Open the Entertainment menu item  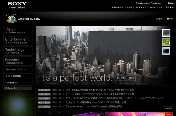(18, 41)
